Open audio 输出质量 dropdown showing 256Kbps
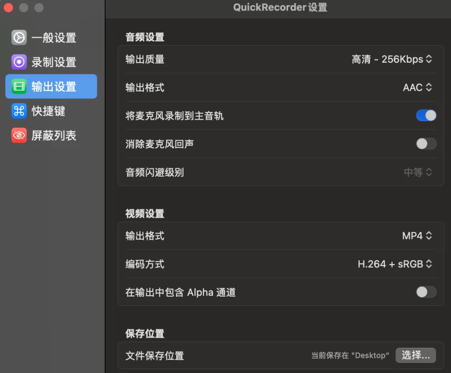 [x=392, y=59]
